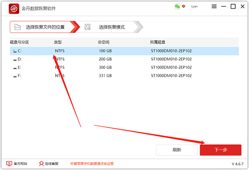This screenshot has width=249, height=170.
Task: Sort by the 总空间 column header
Action: tap(104, 42)
